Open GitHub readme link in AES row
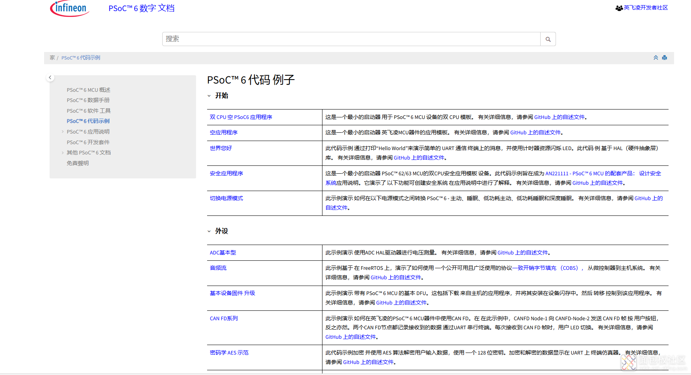The height and width of the screenshot is (375, 691). tap(368, 362)
